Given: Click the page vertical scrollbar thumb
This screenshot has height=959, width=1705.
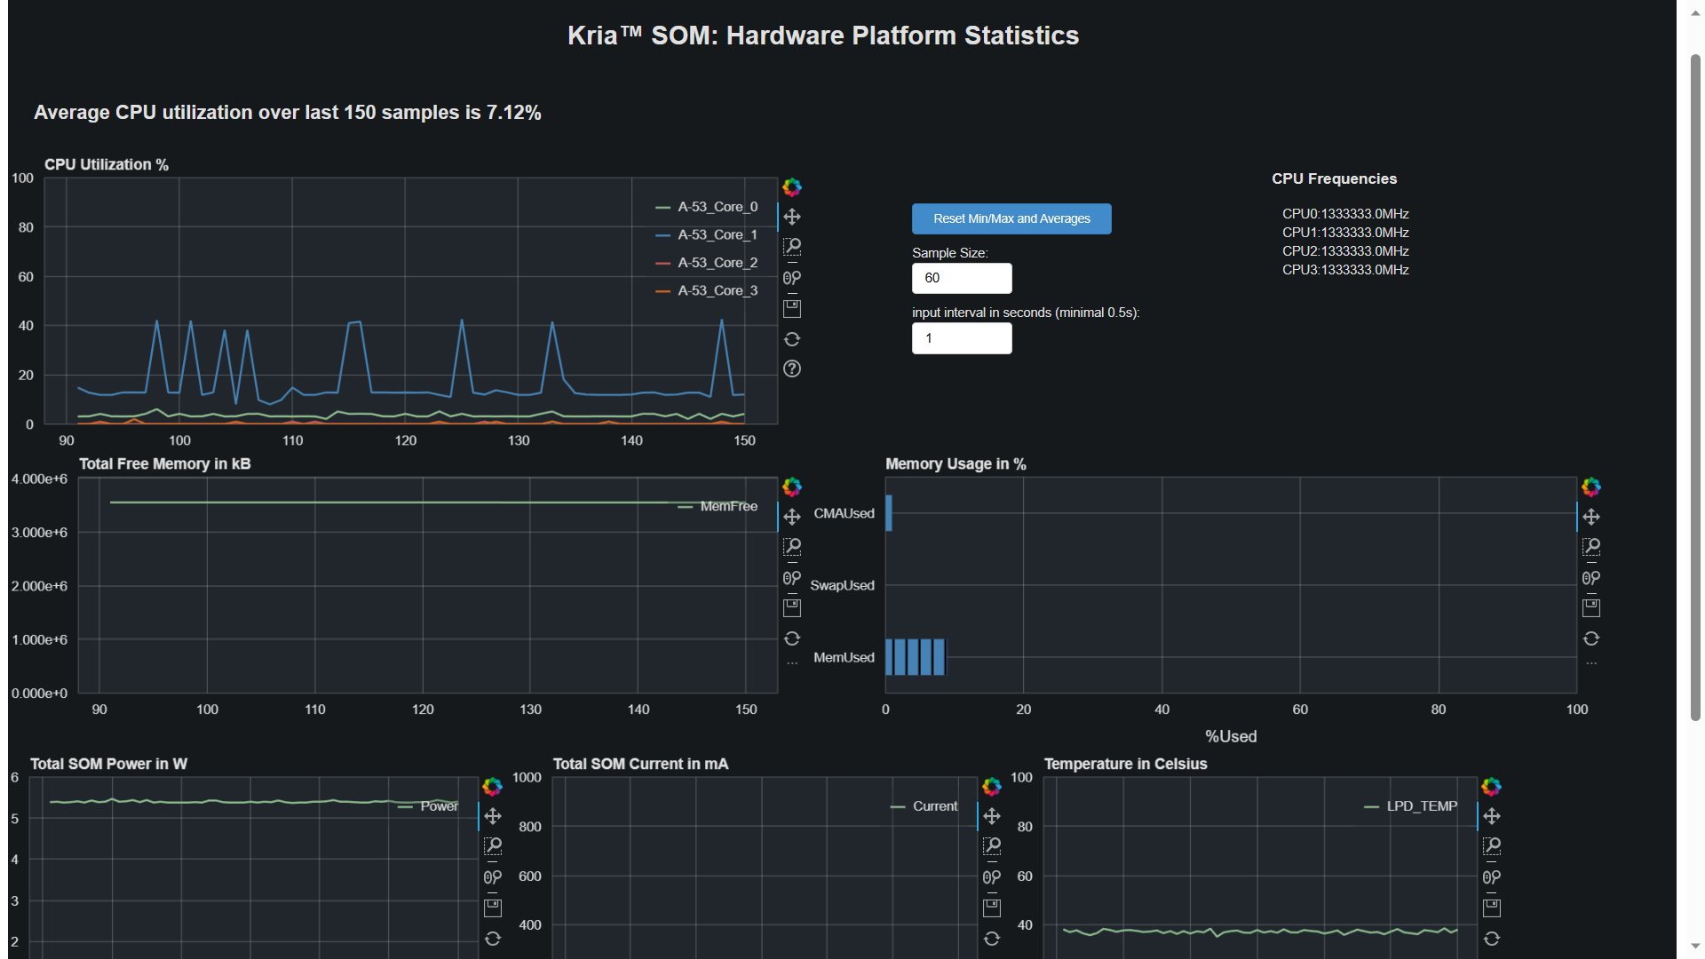Looking at the screenshot, I should click(x=1695, y=387).
